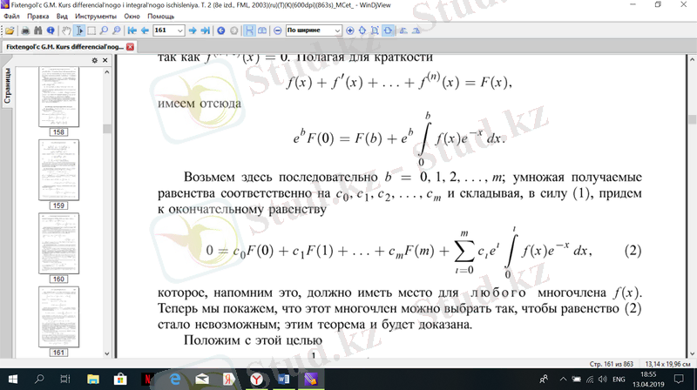The height and width of the screenshot is (390, 697).
Task: Click document scrollbar up arrow
Action: pos(692,59)
